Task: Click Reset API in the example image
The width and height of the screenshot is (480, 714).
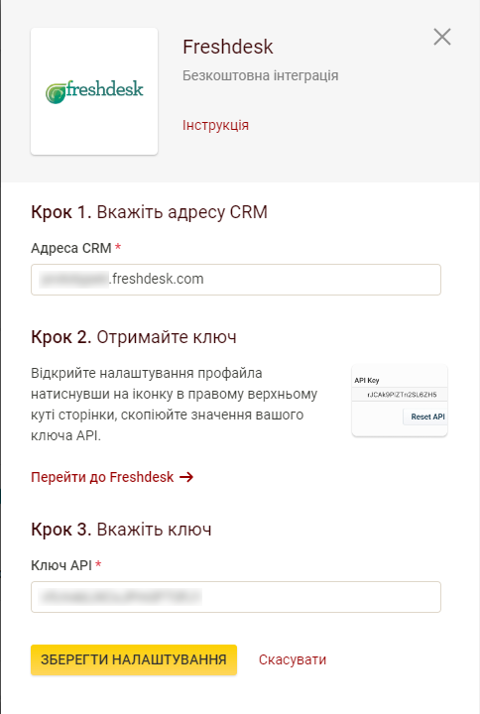Action: pyautogui.click(x=426, y=416)
